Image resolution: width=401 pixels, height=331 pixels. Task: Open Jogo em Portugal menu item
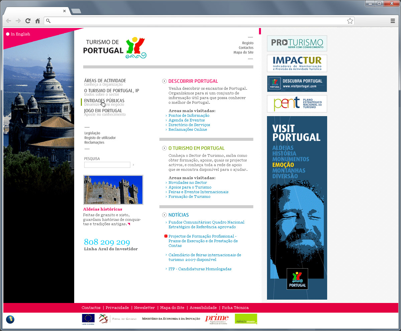click(x=103, y=111)
